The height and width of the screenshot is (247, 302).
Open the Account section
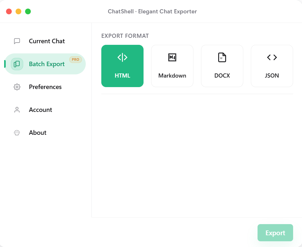[41, 110]
